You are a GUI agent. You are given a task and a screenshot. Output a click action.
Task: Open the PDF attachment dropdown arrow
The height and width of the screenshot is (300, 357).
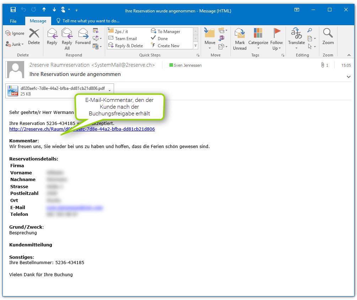[x=109, y=91]
